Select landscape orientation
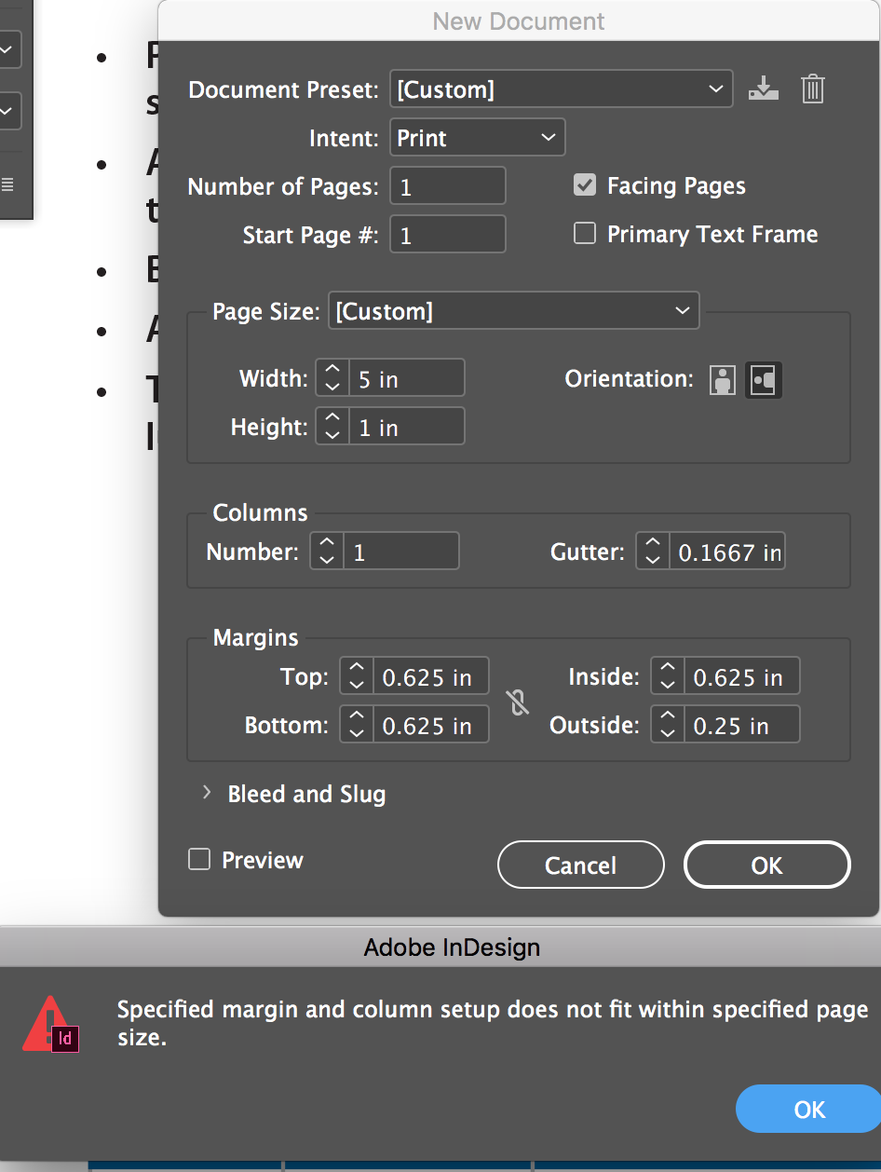Image resolution: width=881 pixels, height=1172 pixels. 764,379
